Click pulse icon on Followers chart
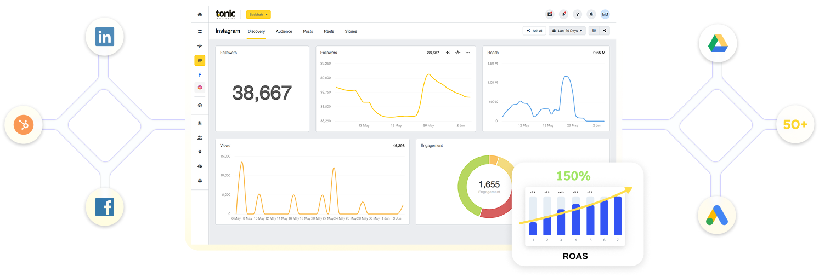The image size is (819, 277). pos(457,53)
